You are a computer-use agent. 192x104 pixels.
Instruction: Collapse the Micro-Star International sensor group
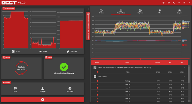[184, 68]
